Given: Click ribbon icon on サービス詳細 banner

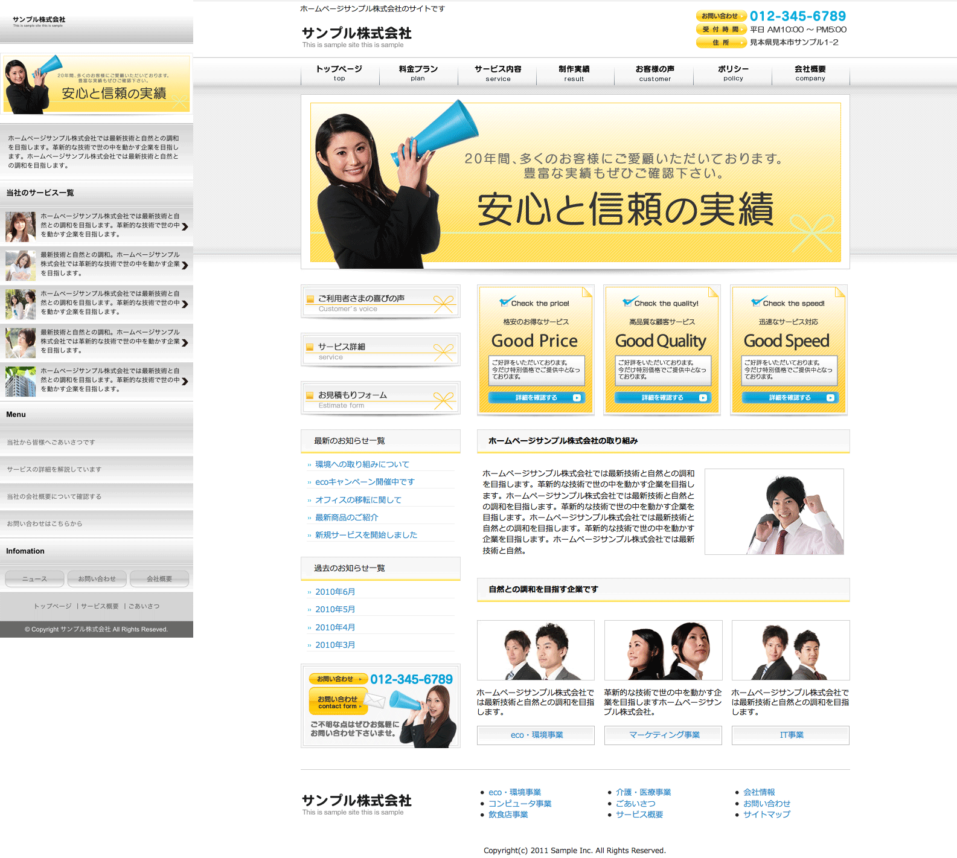Looking at the screenshot, I should (443, 352).
